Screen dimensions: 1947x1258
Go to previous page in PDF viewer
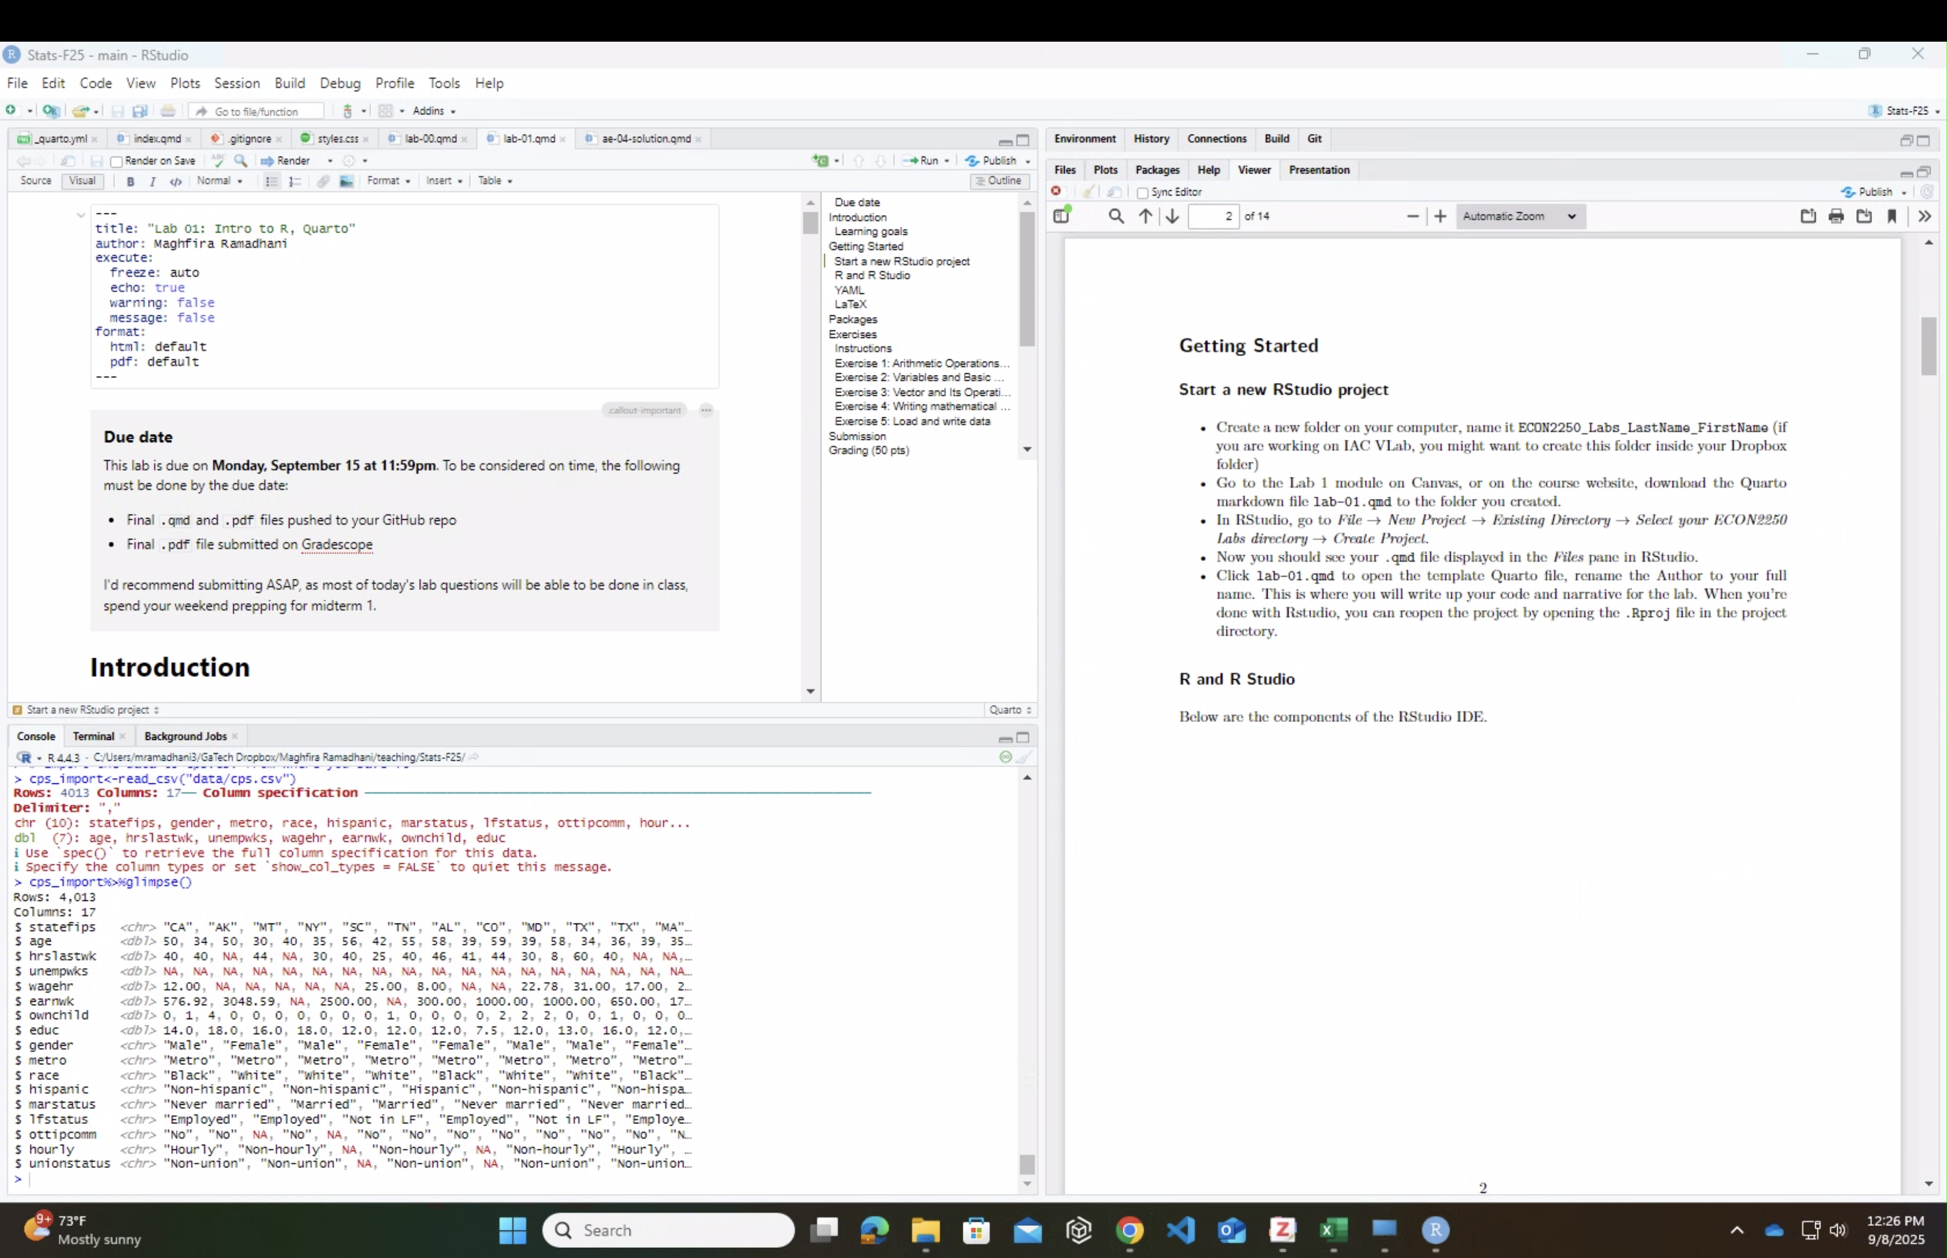pyautogui.click(x=1145, y=216)
